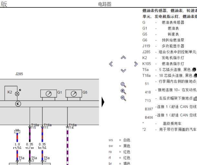Pan the diagram down with the down arrow
197x165 pixels.
click(123, 71)
